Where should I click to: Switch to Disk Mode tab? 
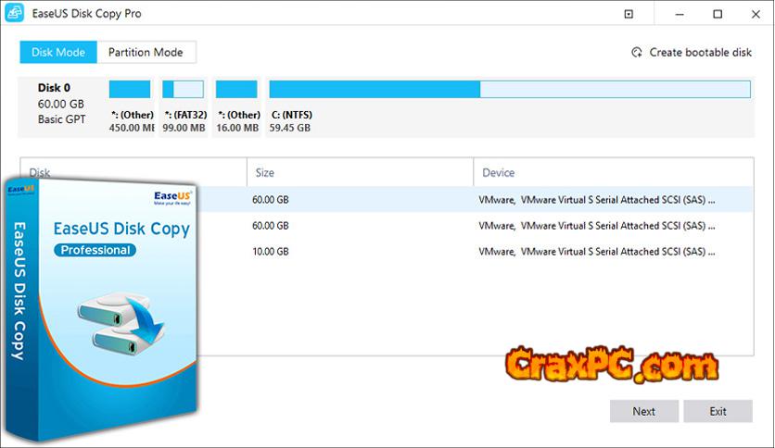tap(57, 53)
